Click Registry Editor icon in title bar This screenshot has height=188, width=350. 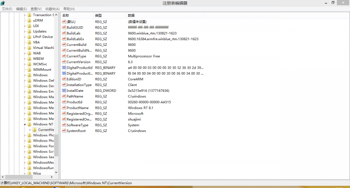pos(3,3)
